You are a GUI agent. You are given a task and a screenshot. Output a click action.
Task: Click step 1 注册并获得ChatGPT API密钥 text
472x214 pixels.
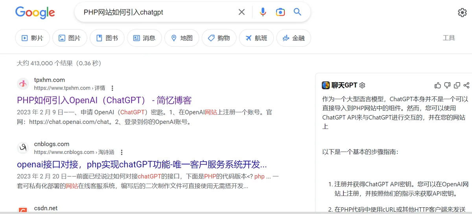(x=401, y=189)
